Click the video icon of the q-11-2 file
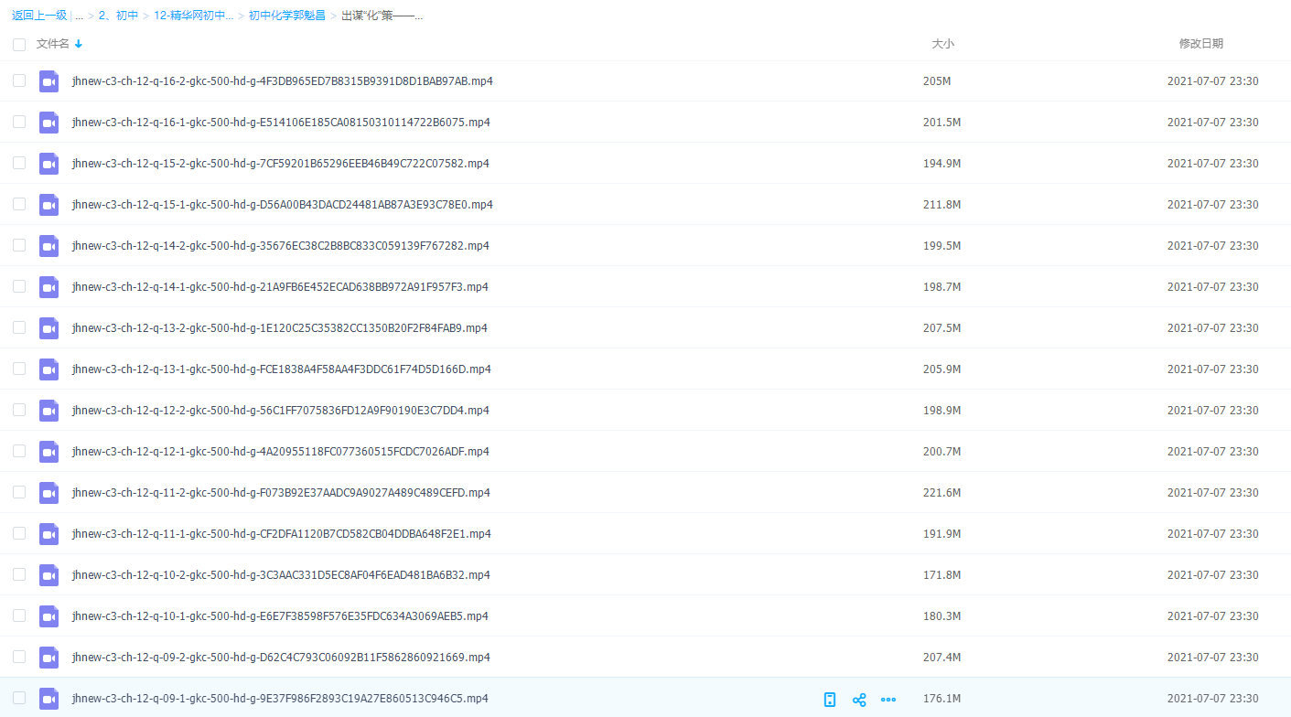This screenshot has width=1291, height=717. click(x=48, y=493)
